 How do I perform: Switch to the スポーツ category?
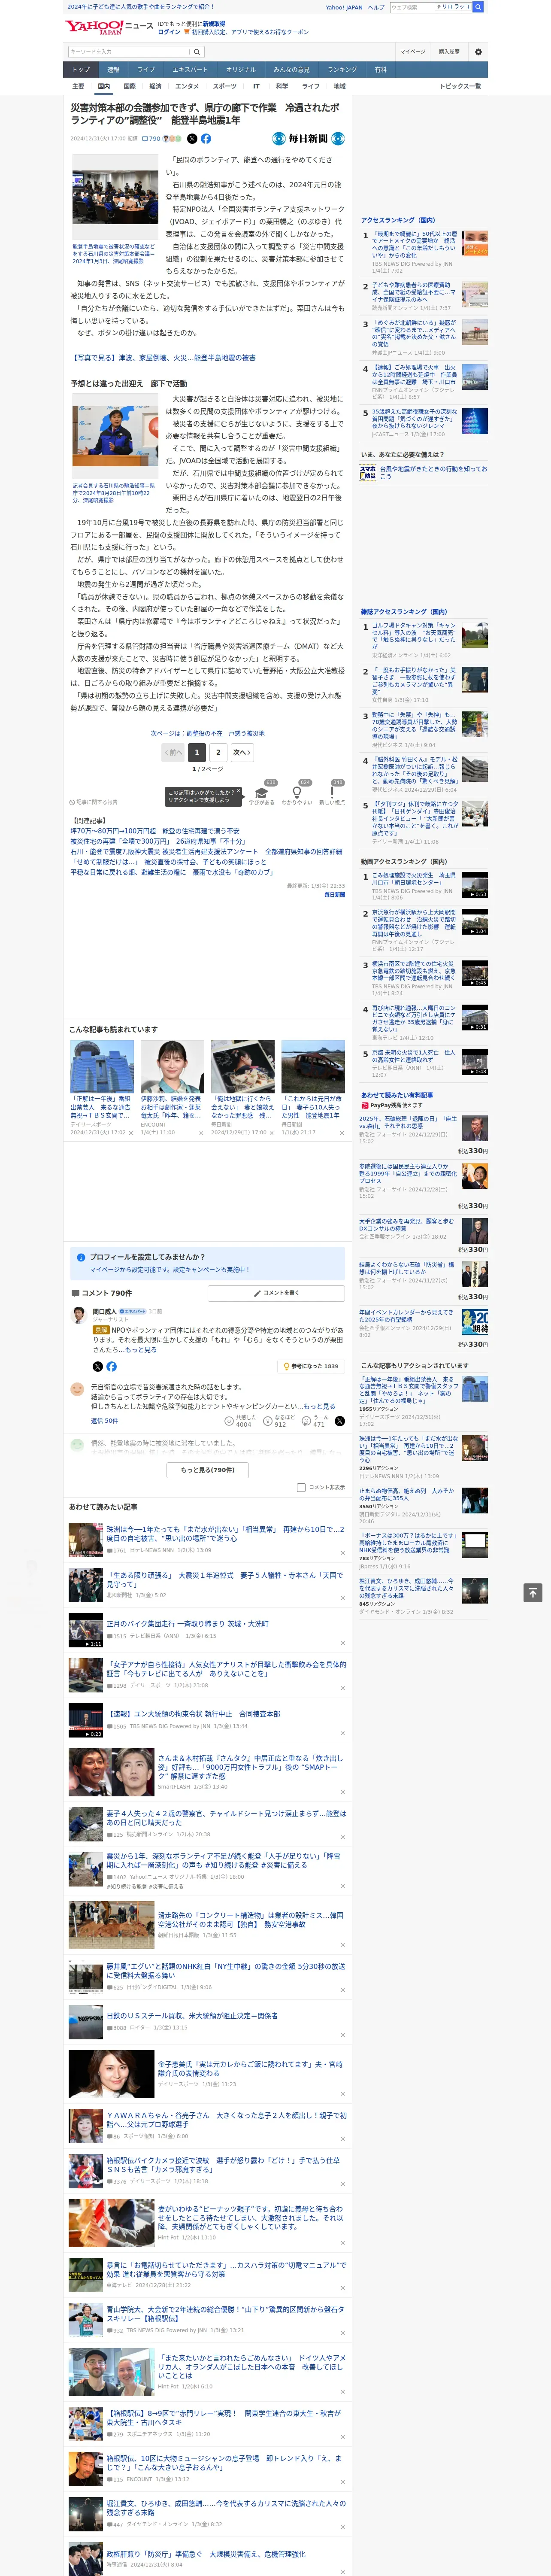(225, 86)
